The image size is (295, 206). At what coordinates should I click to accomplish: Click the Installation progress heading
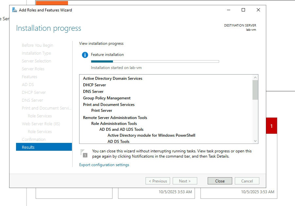pos(48,28)
